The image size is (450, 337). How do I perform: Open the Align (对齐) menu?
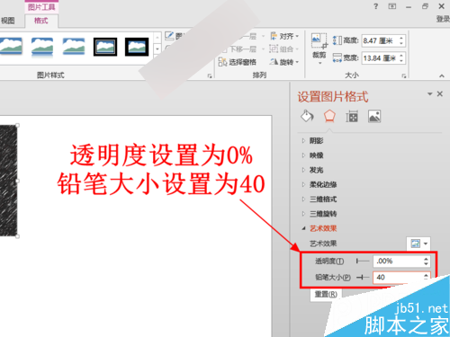pos(284,36)
